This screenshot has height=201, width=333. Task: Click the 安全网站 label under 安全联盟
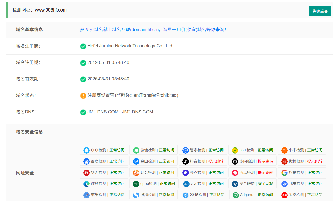coord(265,183)
